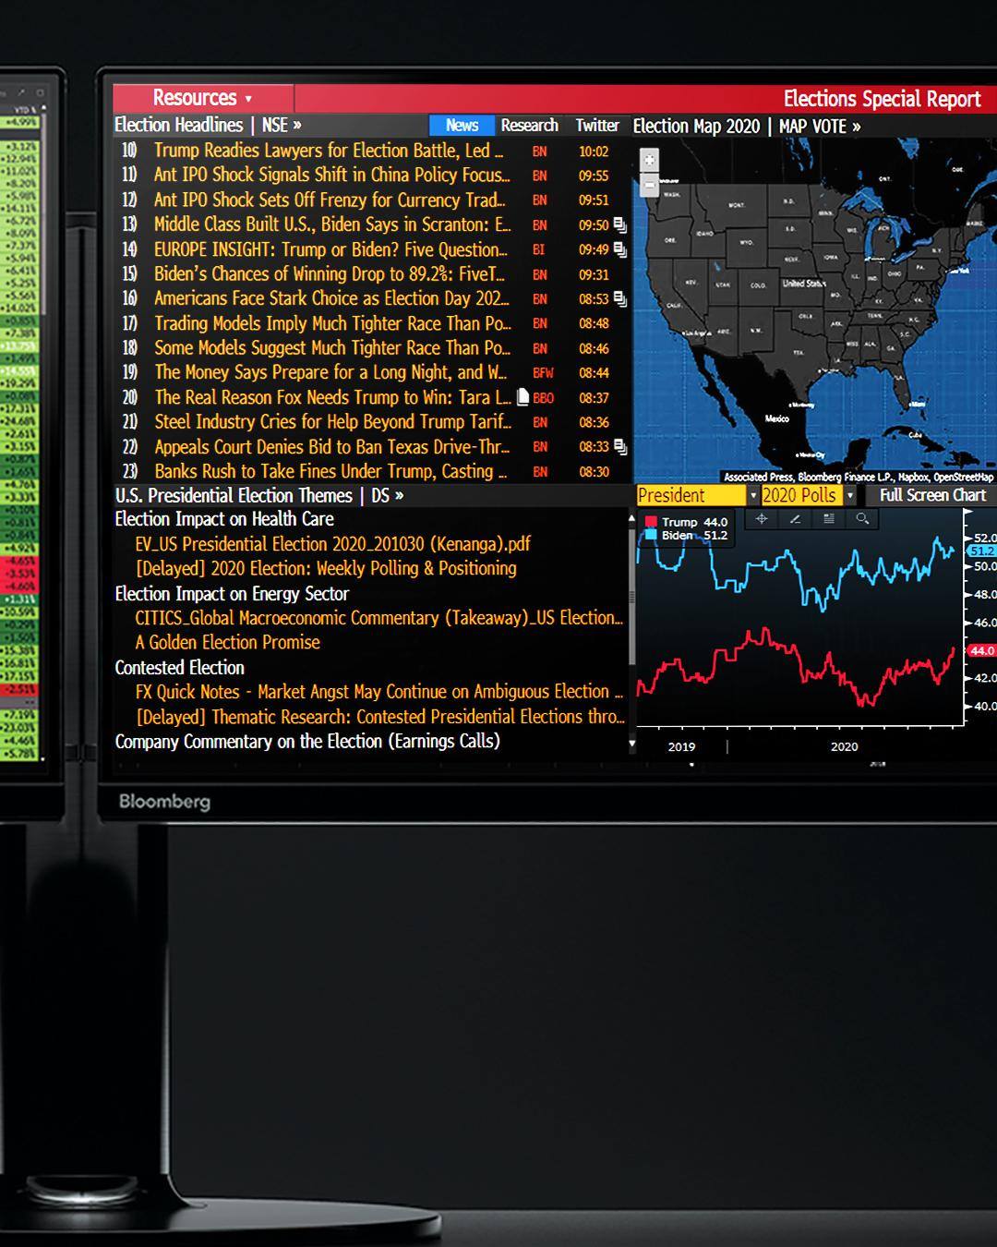Select the crosshair tool on polls chart

(762, 519)
